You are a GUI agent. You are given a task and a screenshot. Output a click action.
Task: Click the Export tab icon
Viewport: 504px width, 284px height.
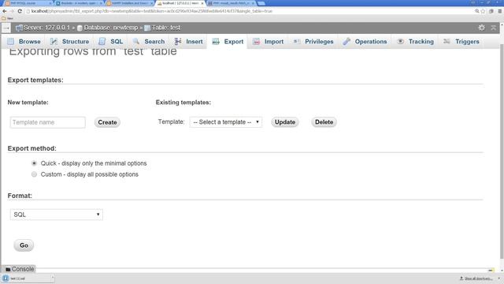[216, 42]
